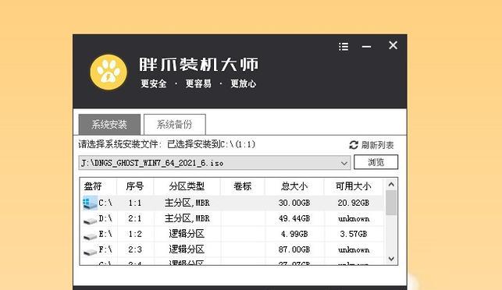Select the 87.00GB logical partition row
The image size is (502, 290).
[232, 249]
